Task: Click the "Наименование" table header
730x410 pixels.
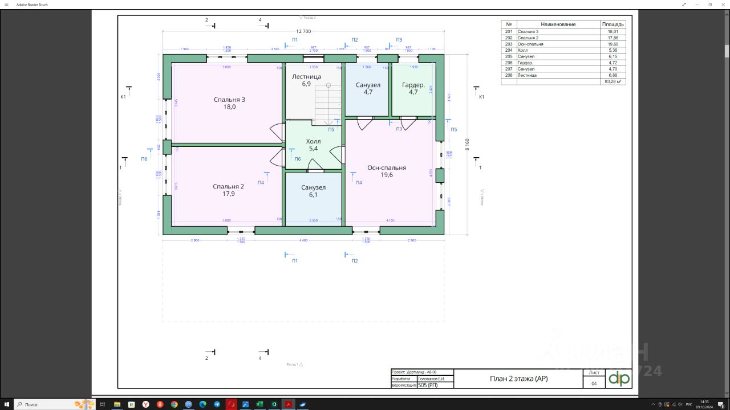Action: pyautogui.click(x=558, y=24)
